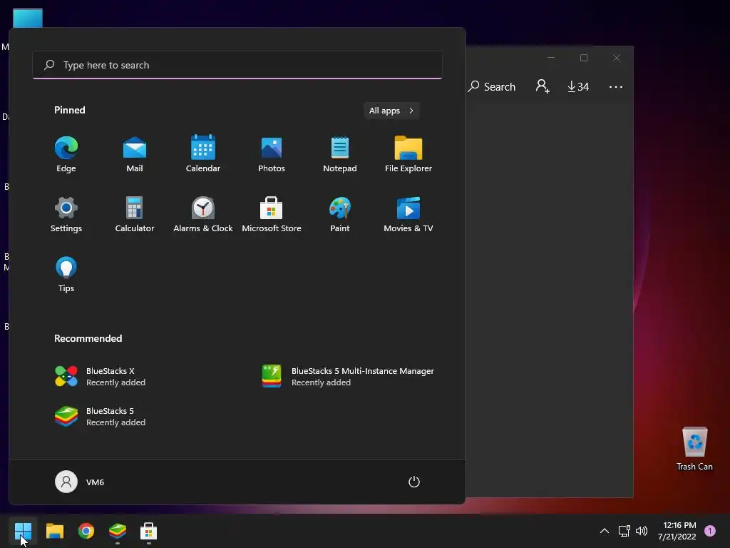Focus the Type here to search box
The image size is (730, 548).
(x=237, y=65)
